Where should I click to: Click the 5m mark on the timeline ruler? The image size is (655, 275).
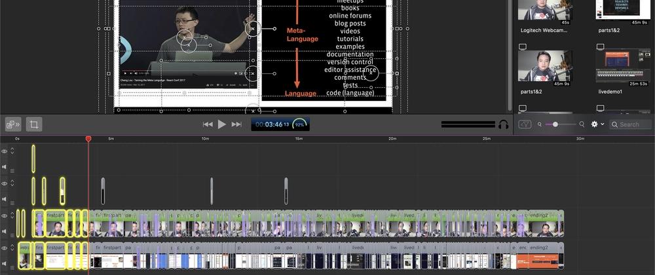111,139
